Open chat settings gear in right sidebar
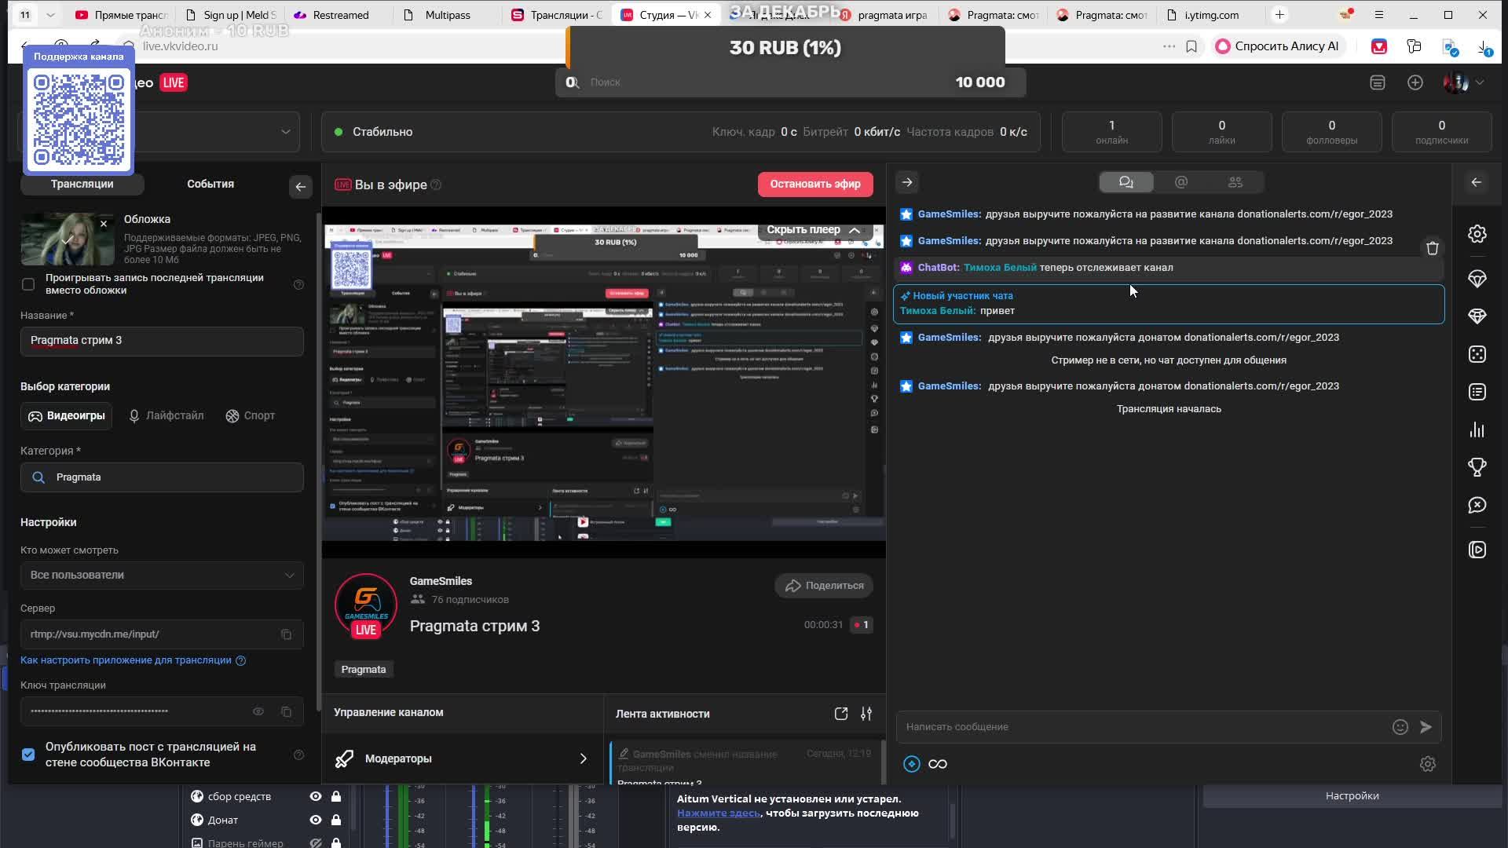 (x=1477, y=234)
